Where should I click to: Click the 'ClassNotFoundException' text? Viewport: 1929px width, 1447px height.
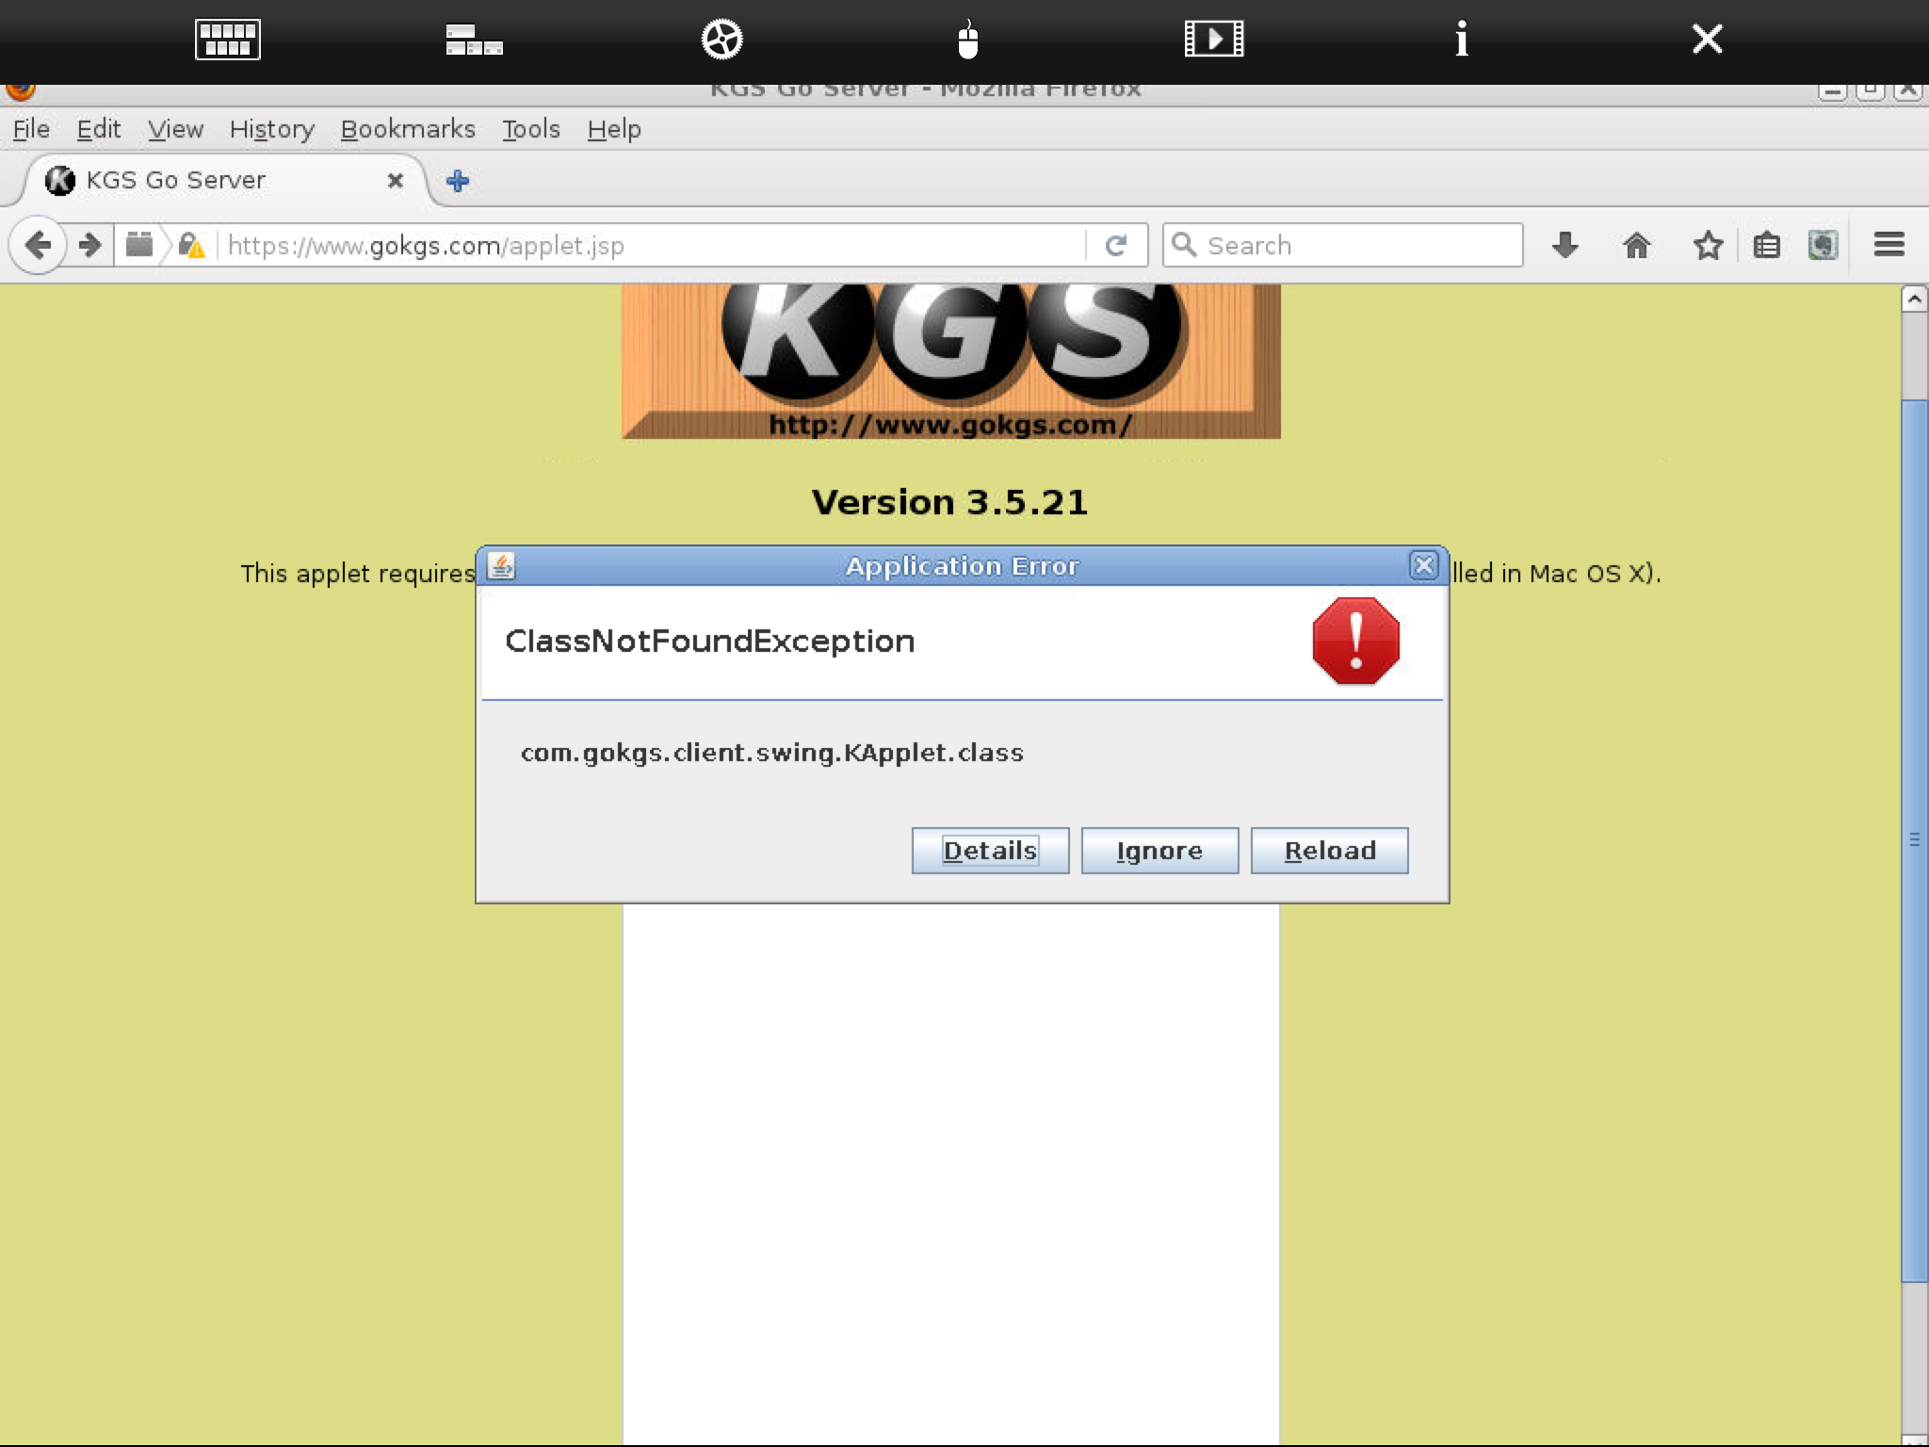point(710,642)
